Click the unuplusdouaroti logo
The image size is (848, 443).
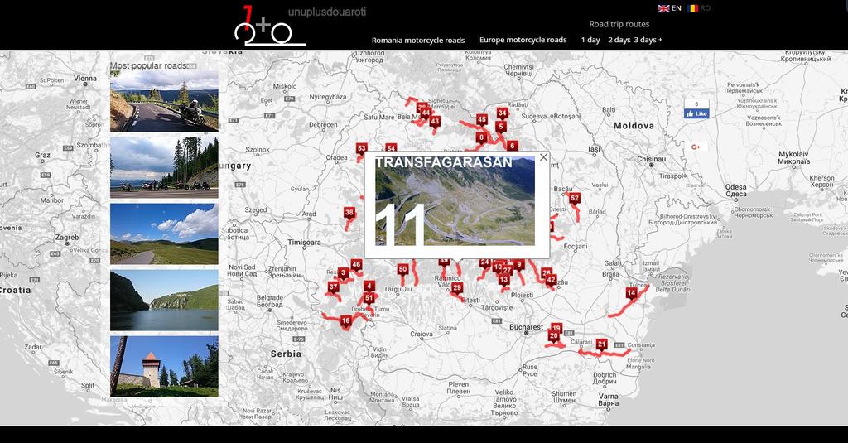(x=270, y=26)
